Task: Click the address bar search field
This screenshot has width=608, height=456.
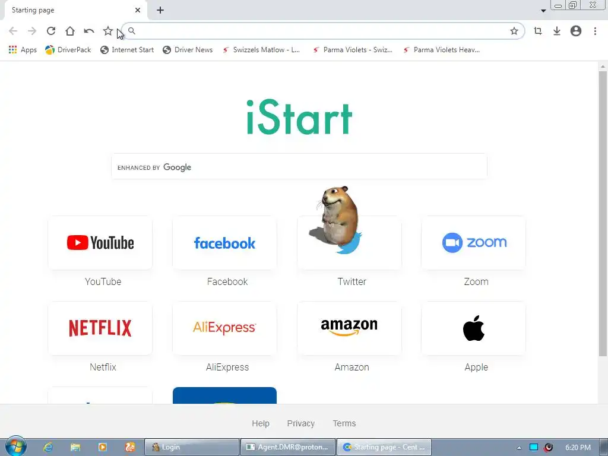Action: [322, 31]
